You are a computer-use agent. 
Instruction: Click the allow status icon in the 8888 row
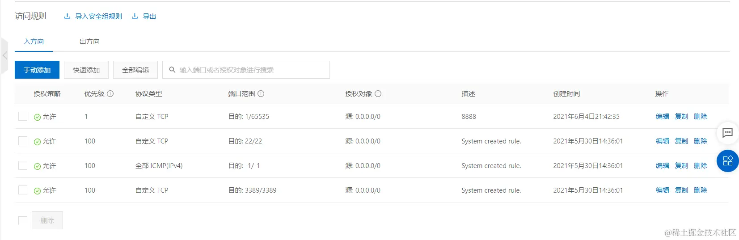click(x=37, y=117)
